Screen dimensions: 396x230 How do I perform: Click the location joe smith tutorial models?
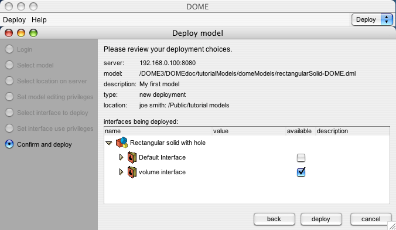point(185,105)
